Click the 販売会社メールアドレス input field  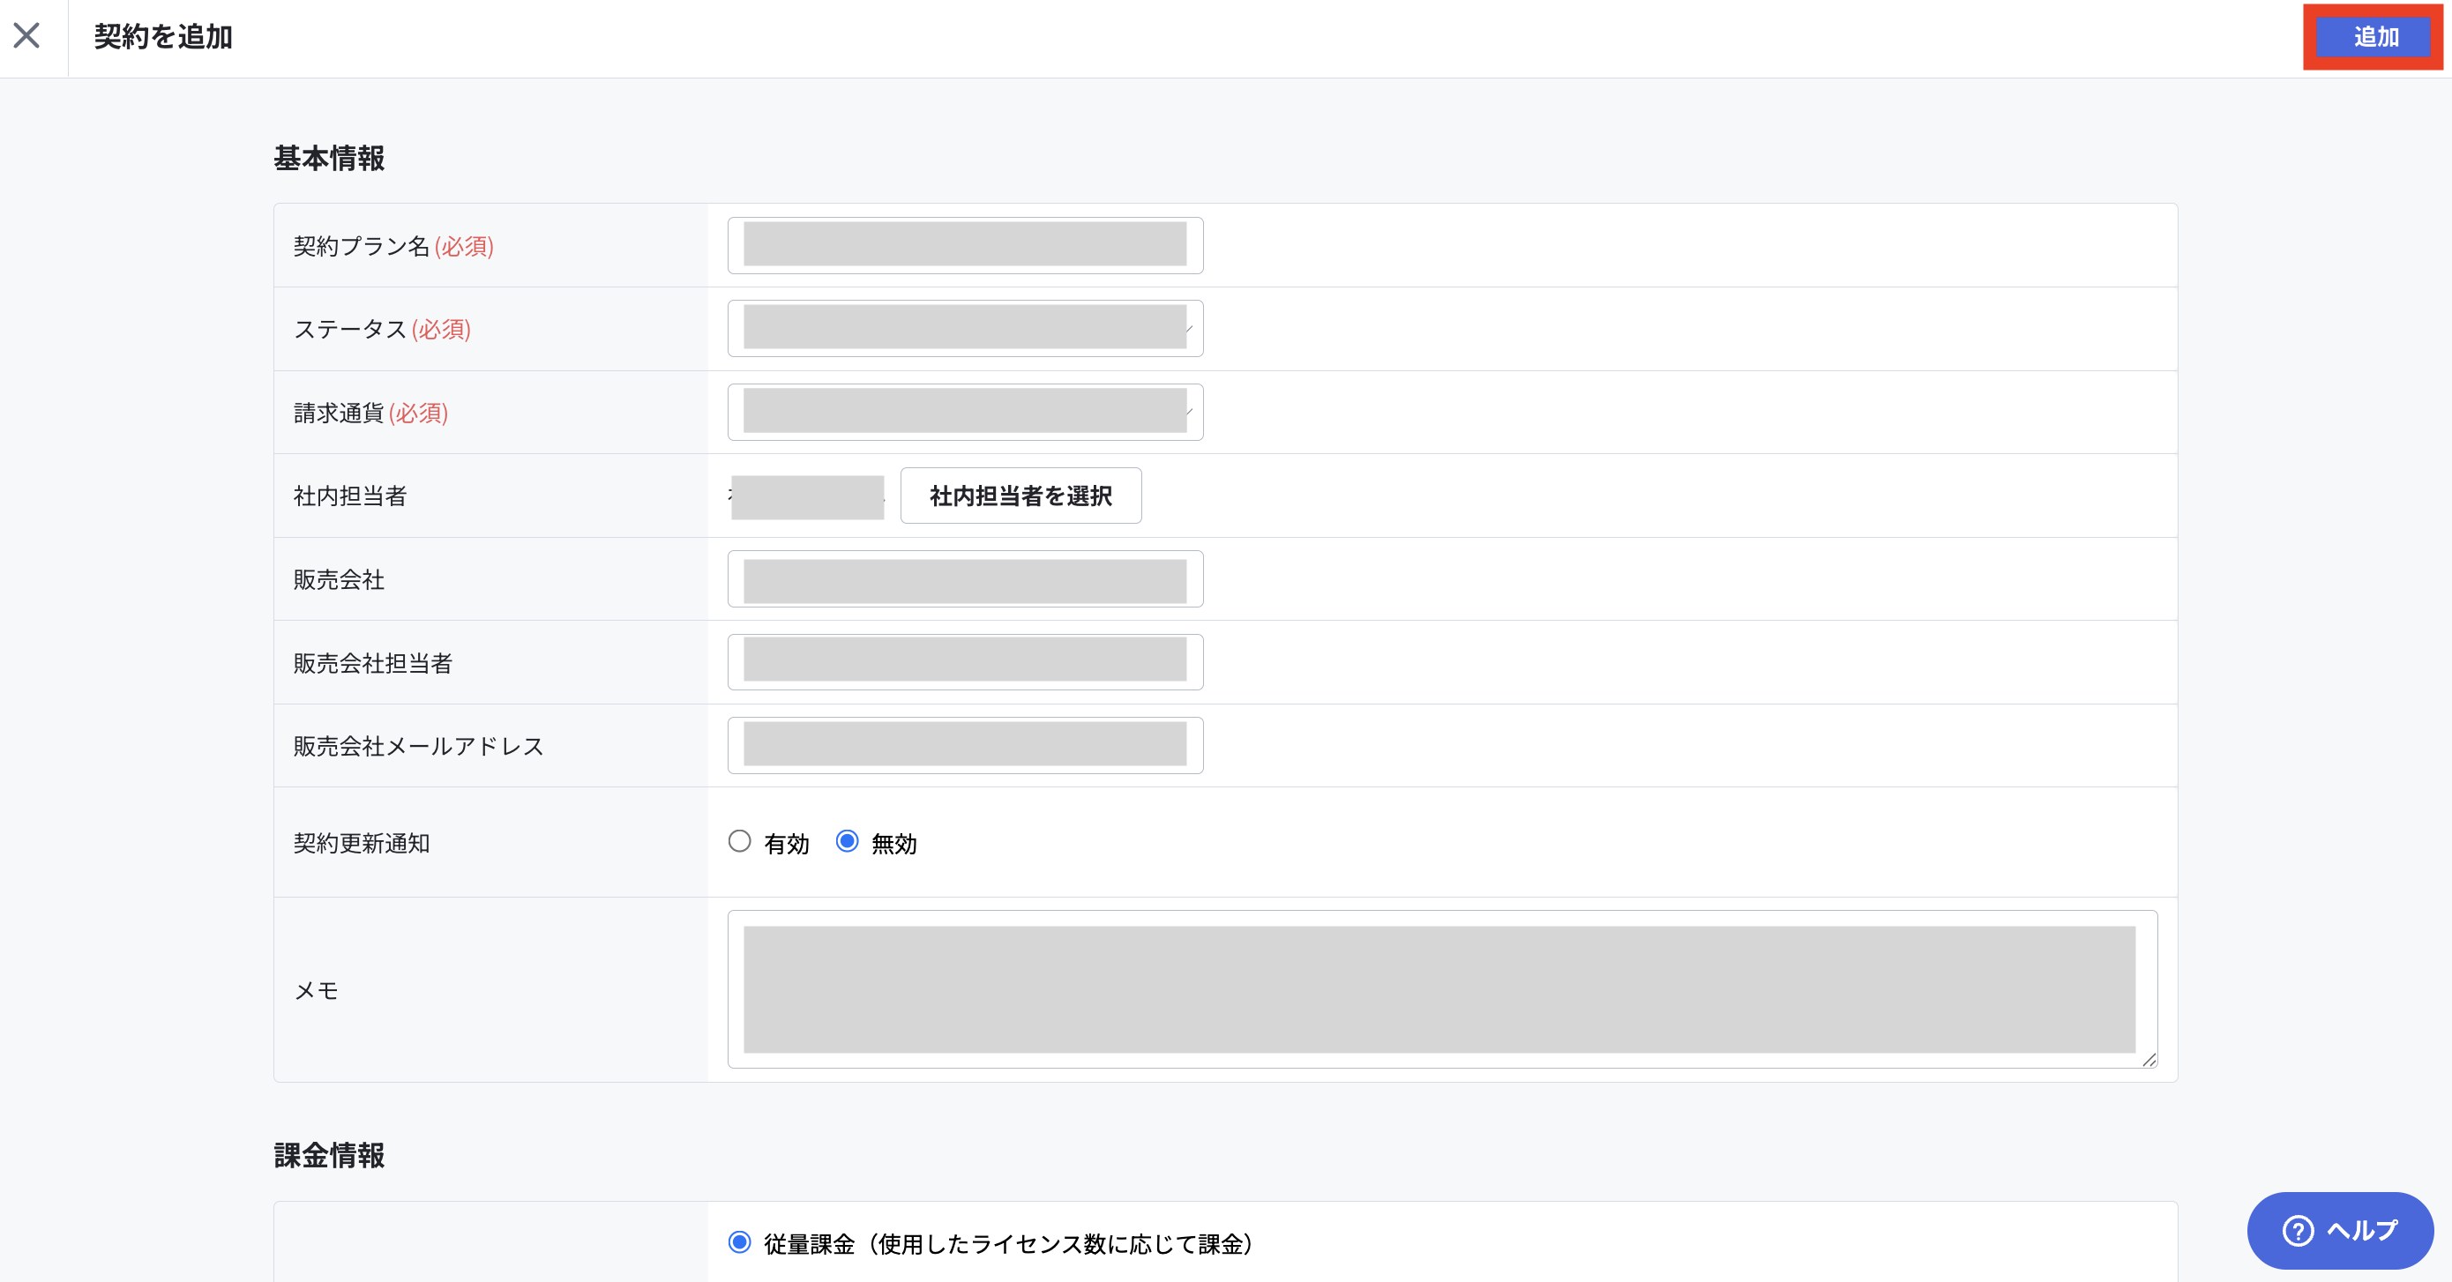pos(965,745)
